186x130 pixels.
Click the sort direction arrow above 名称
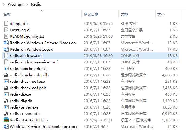tap(42, 11)
